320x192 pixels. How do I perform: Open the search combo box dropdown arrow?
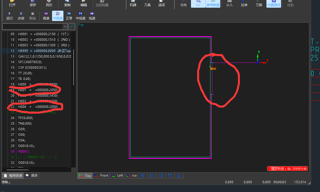point(65,26)
